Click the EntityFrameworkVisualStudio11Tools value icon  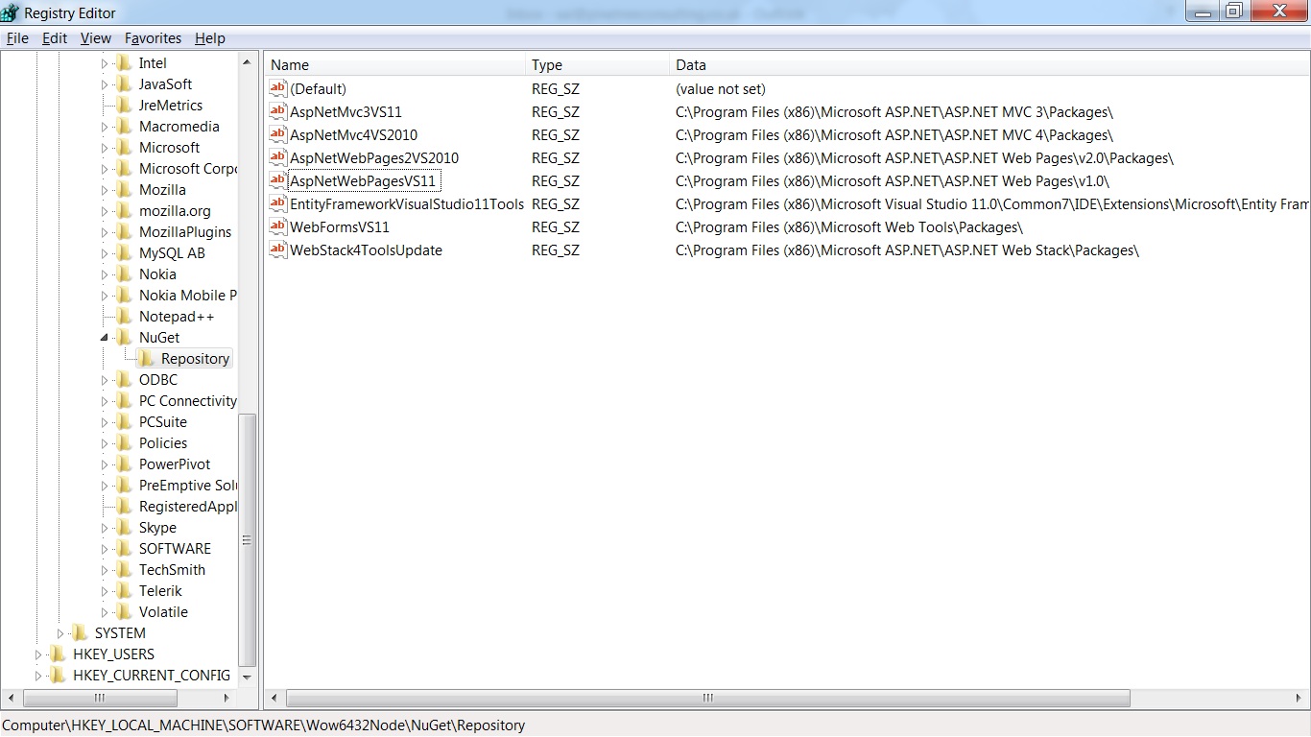pos(278,203)
